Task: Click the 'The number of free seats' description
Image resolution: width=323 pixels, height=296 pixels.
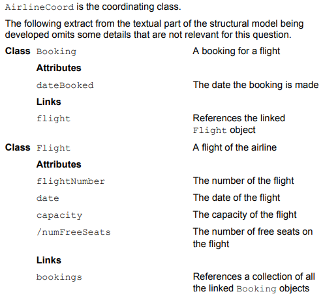Action: coord(253,238)
